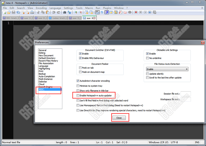Start macro recording with the red dot icon
This screenshot has height=146, width=206.
136,12
